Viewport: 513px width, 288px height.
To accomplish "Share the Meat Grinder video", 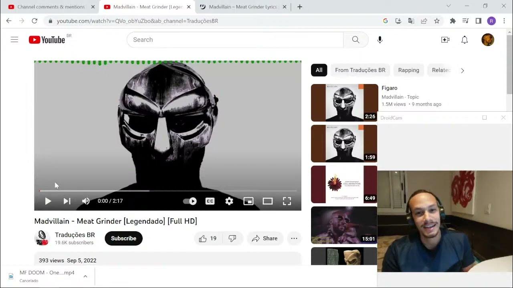I will point(265,238).
